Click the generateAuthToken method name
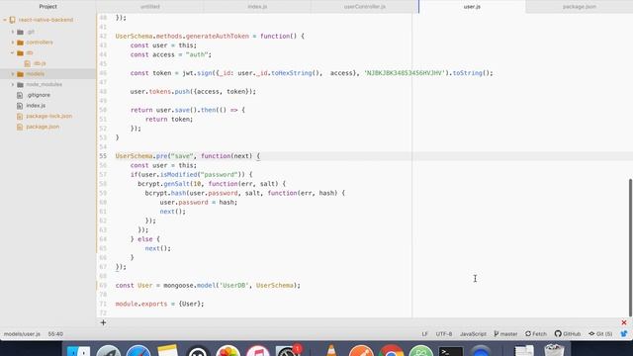 pyautogui.click(x=218, y=36)
